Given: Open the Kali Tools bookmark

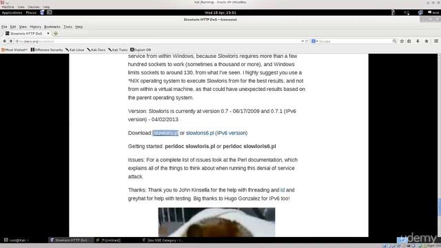Looking at the screenshot, I should pos(118,50).
